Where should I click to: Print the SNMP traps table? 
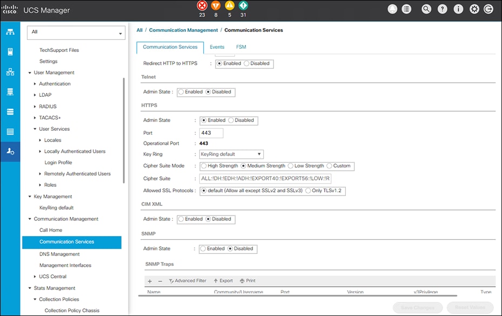(247, 281)
